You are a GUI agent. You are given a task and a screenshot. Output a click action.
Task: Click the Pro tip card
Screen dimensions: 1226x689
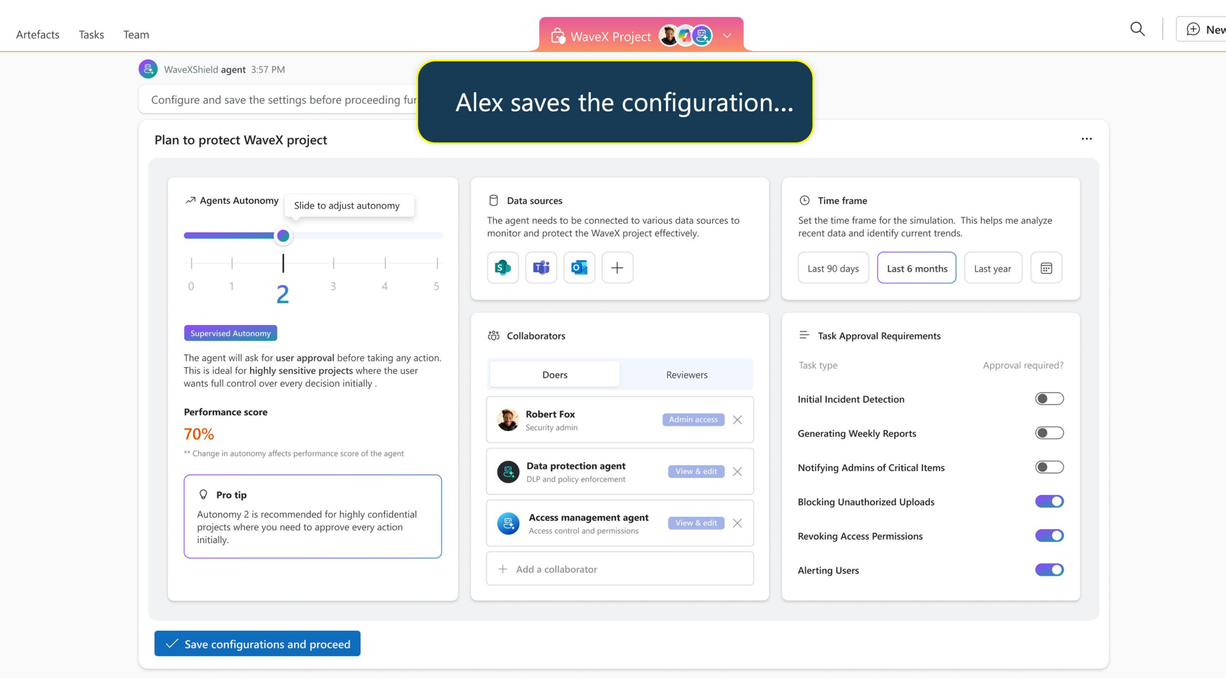pyautogui.click(x=313, y=516)
